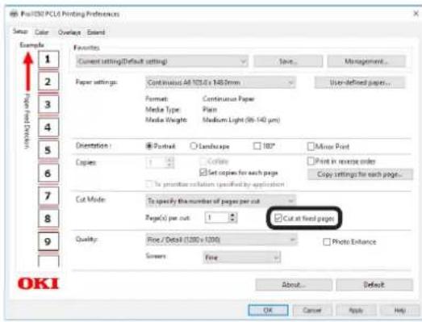Click Copy settings for each page button
Image resolution: width=422 pixels, height=322 pixels.
[360, 174]
